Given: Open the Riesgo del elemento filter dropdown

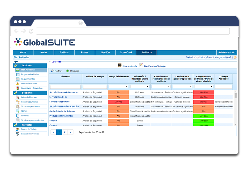Looking at the screenshot, I should 118,86.
